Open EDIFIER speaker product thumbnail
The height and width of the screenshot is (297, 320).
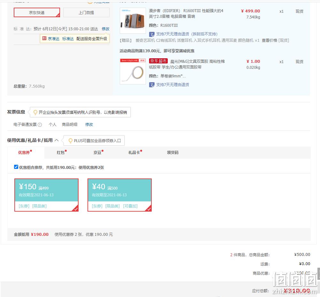click(x=133, y=21)
